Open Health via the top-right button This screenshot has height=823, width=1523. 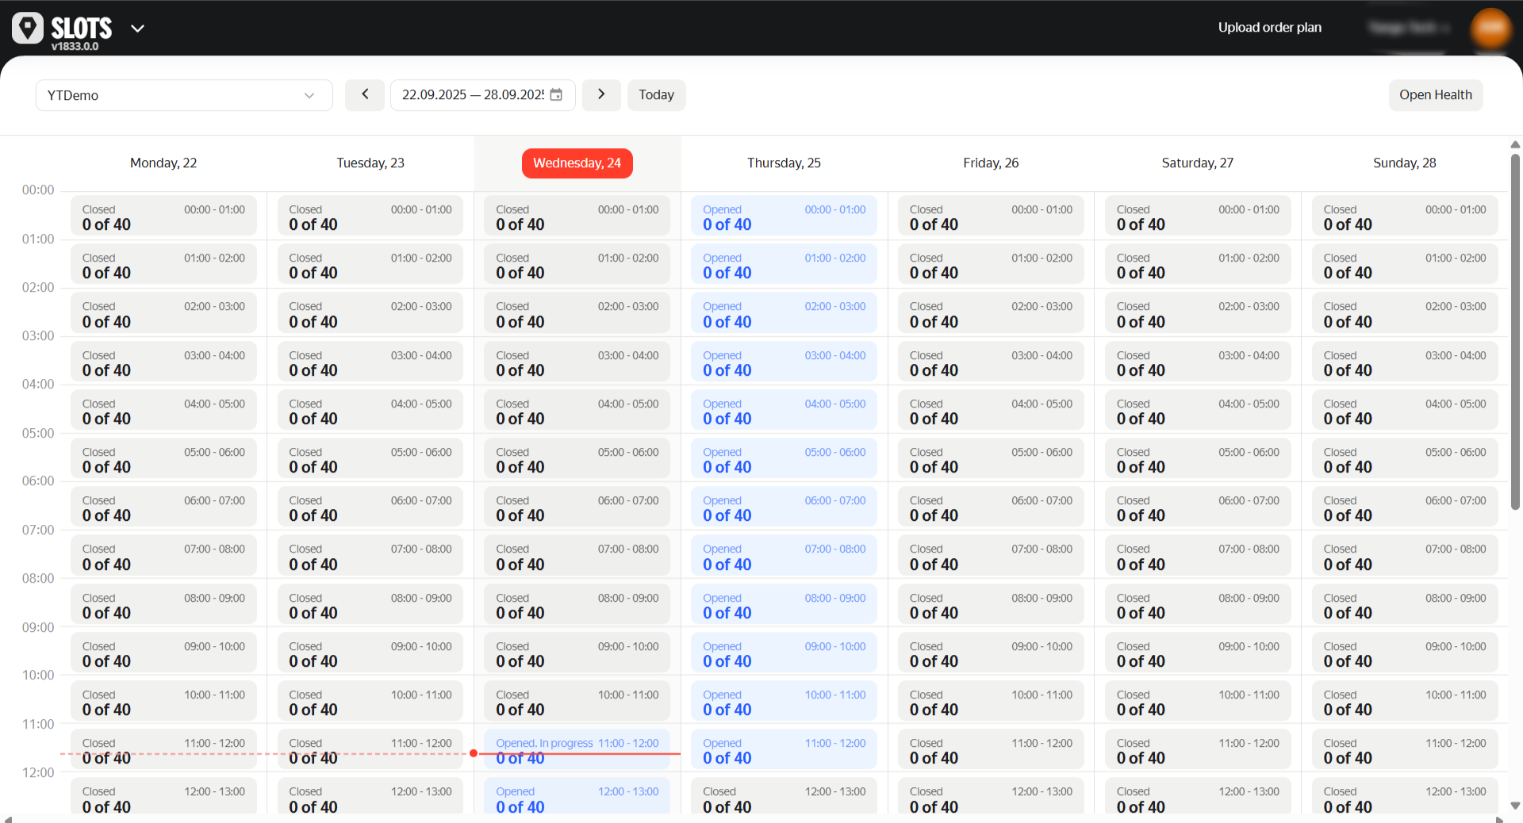(1435, 94)
